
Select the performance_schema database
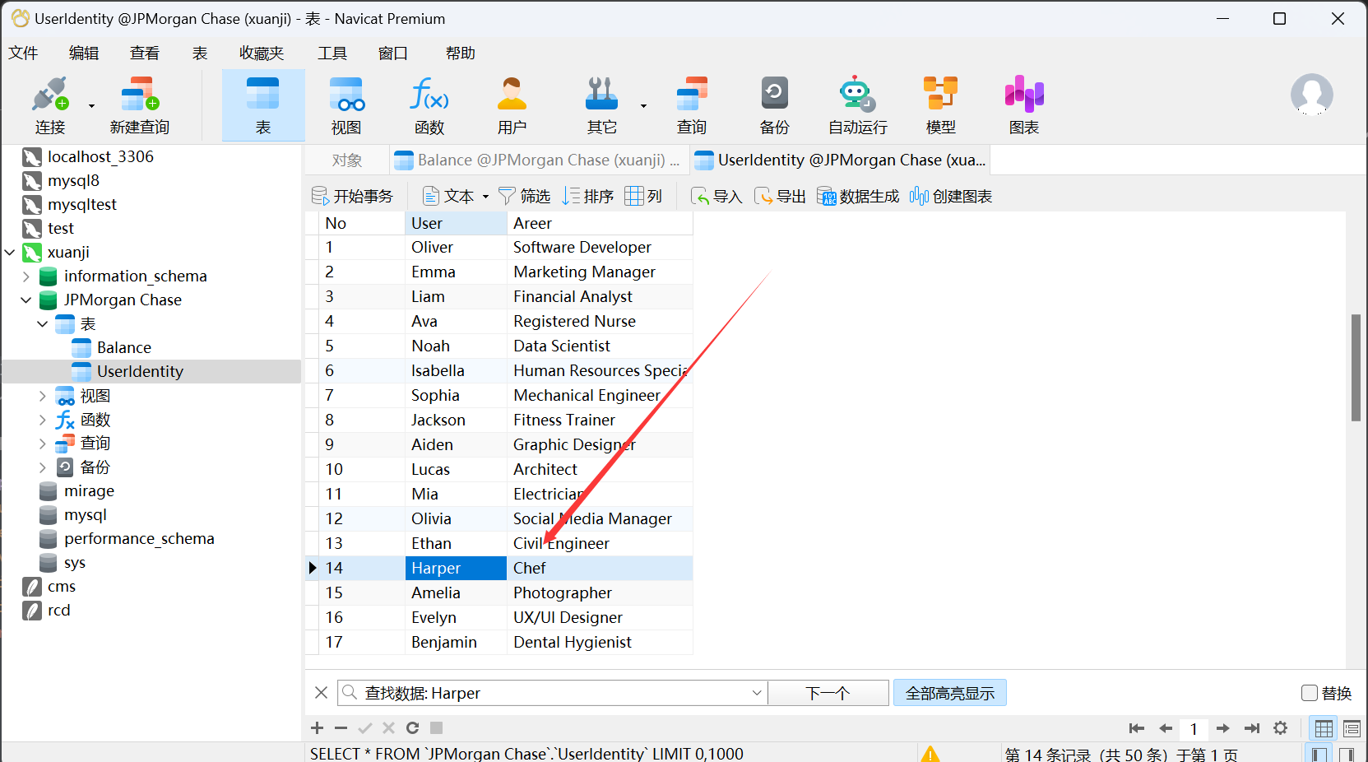click(139, 538)
